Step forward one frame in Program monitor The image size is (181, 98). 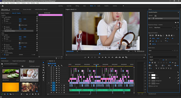(x=109, y=57)
